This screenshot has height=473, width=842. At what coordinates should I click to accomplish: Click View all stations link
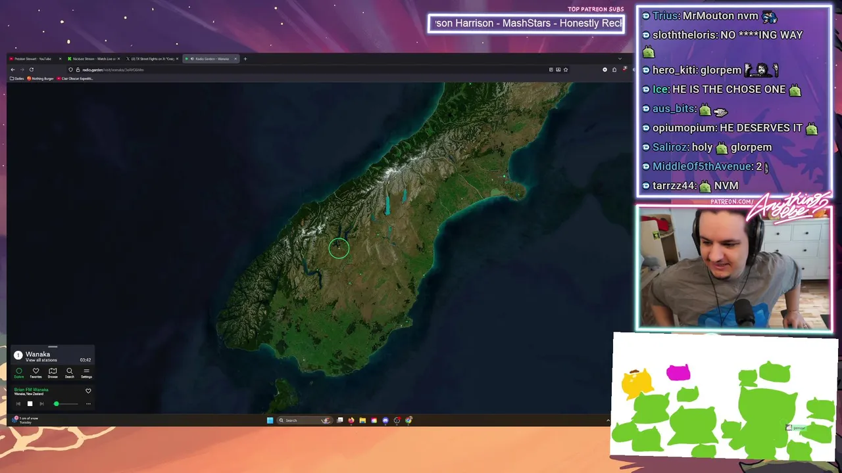click(x=41, y=360)
